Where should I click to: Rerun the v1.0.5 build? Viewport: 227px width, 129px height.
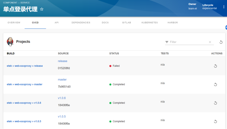tap(215, 122)
